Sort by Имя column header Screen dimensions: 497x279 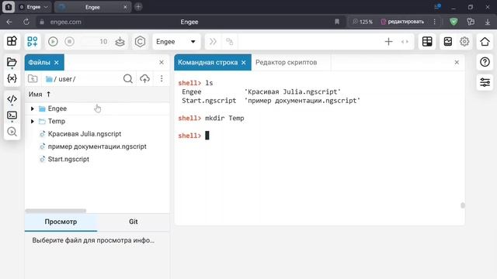pyautogui.click(x=40, y=95)
